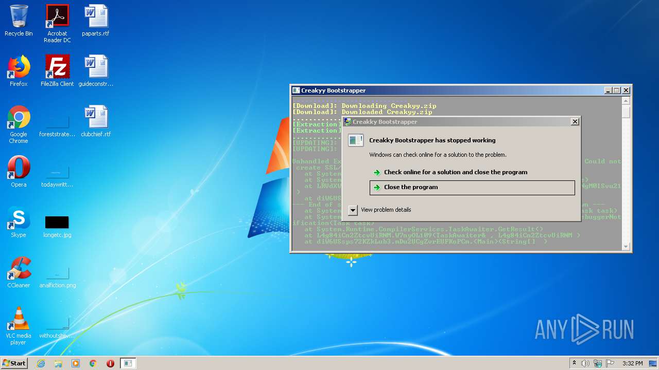The height and width of the screenshot is (370, 659).
Task: Launch Firefox from desktop
Action: (x=19, y=71)
